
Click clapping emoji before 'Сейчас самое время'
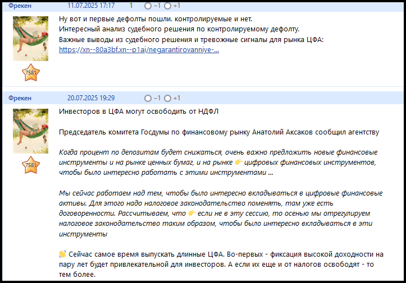(62, 254)
